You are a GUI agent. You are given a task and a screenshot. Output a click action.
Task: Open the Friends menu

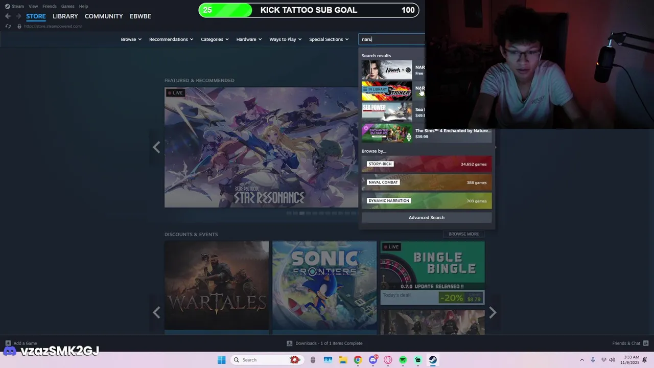click(50, 6)
